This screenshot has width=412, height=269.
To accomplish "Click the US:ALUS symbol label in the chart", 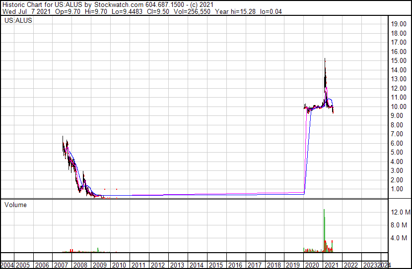I will tap(18, 20).
